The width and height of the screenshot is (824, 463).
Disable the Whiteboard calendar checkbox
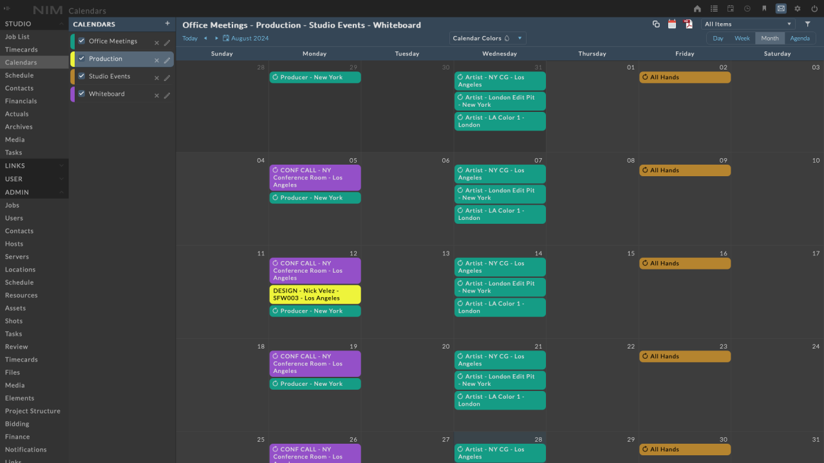82,94
